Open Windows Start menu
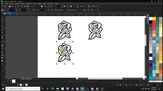Image resolution: width=163 pixels, height=91 pixels. [x=3, y=89]
